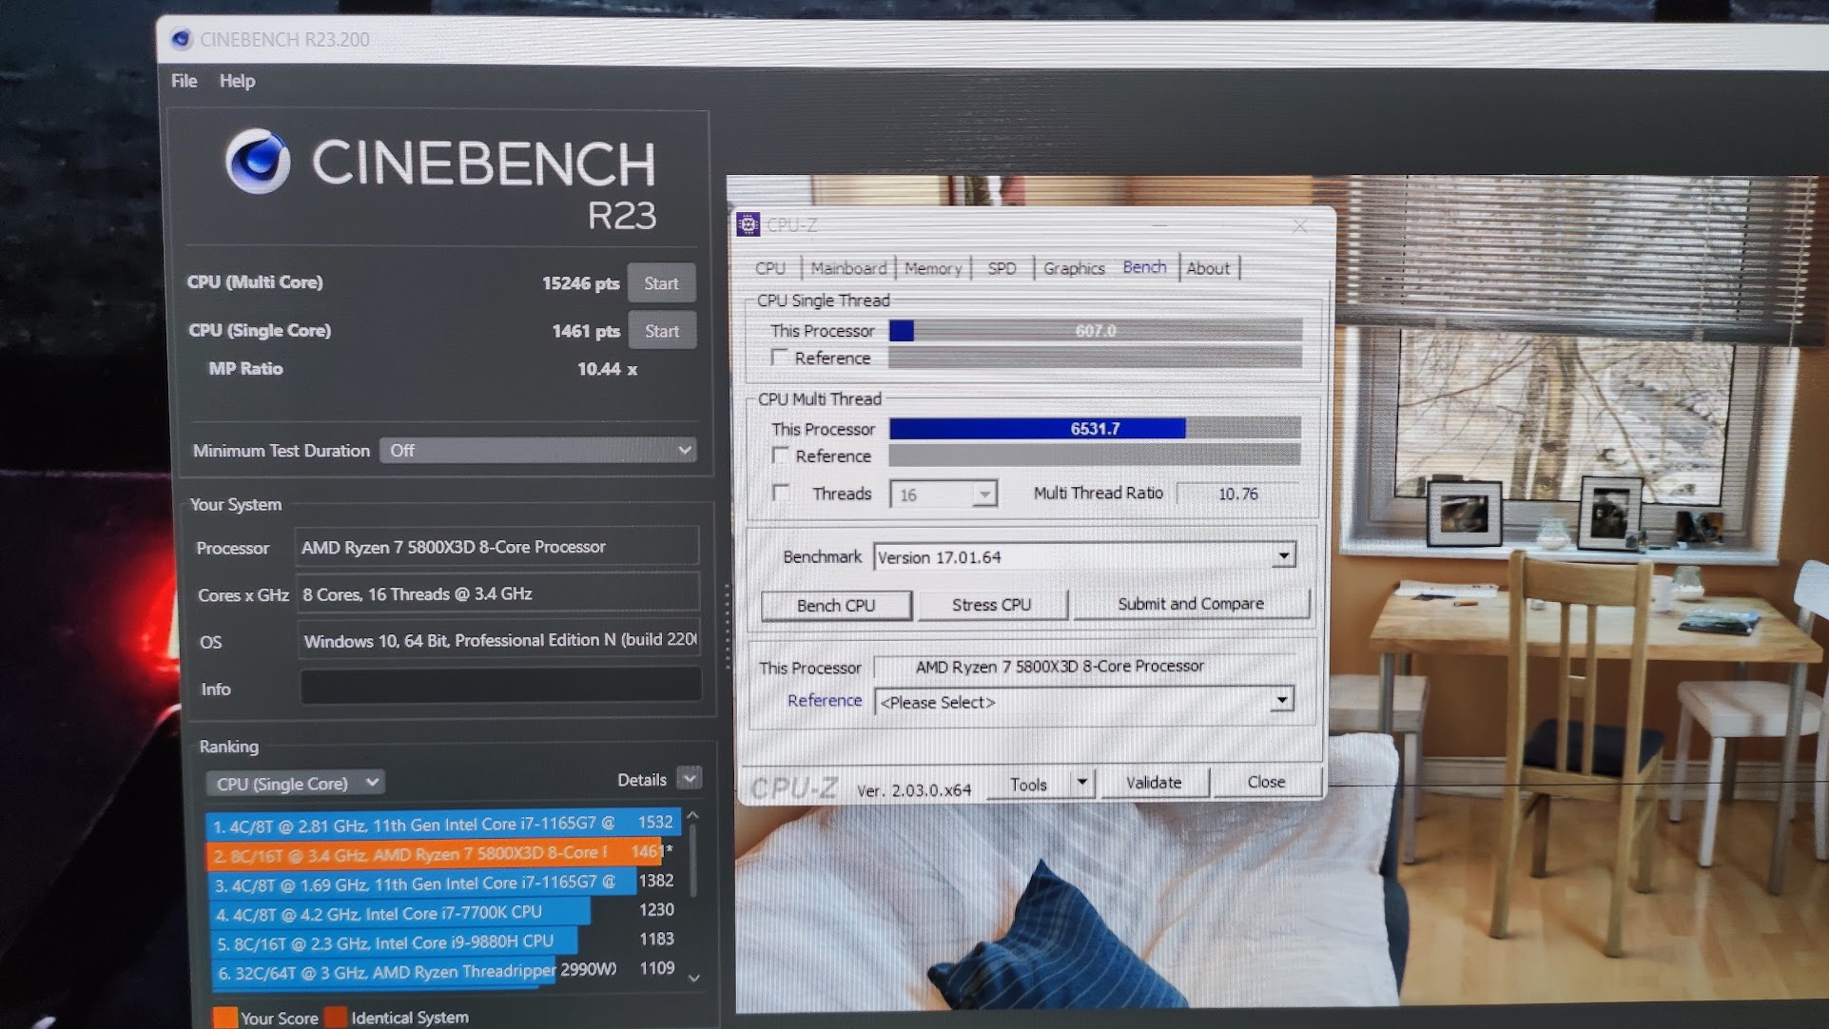
Task: Enable Single Thread Reference checkbox
Action: (x=780, y=358)
